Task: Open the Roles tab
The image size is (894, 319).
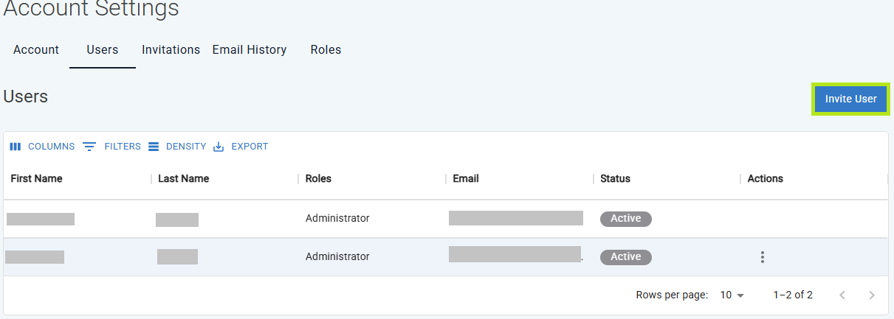Action: pos(326,50)
